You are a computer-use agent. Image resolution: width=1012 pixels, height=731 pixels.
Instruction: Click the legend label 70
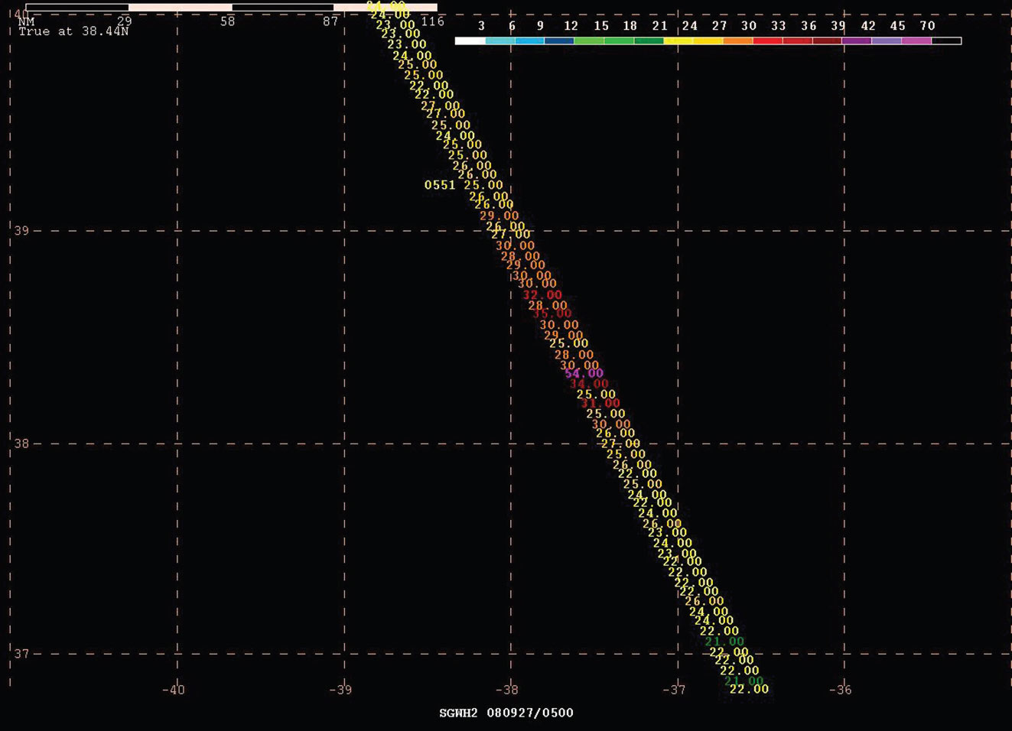point(927,26)
